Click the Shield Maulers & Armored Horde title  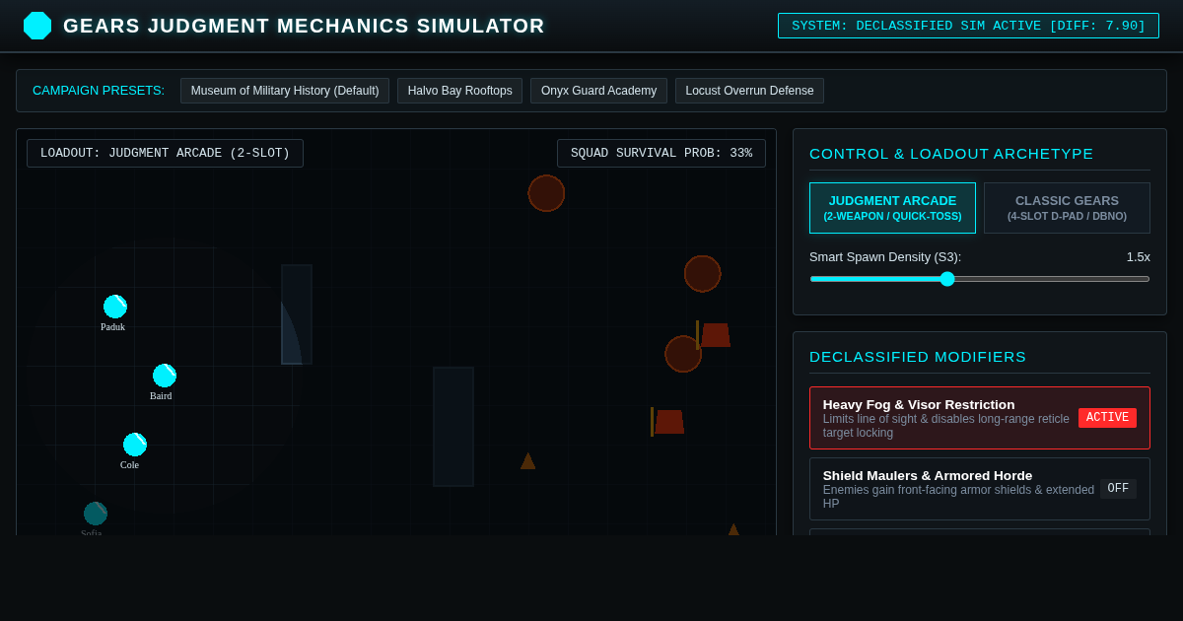click(928, 475)
